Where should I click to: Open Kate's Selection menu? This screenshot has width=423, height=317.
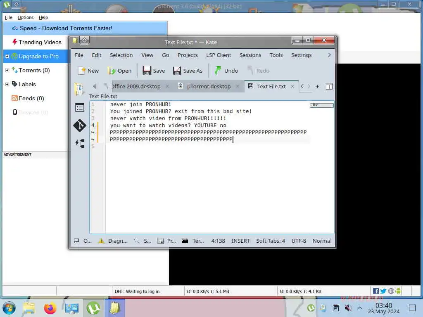click(x=121, y=55)
